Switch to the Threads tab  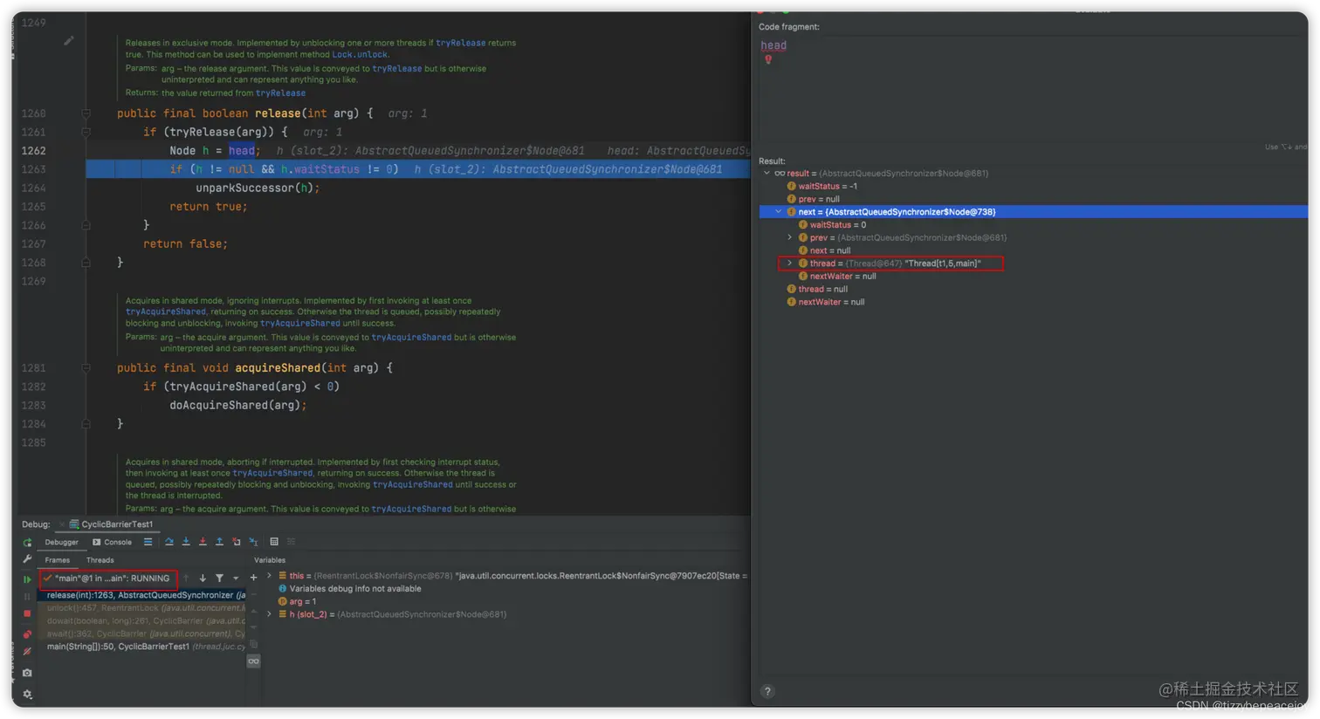point(100,560)
